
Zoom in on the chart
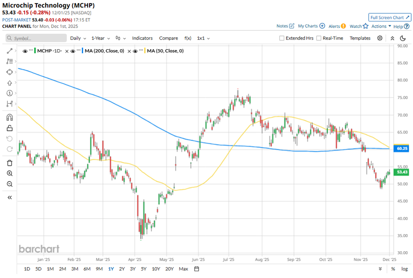pos(10,173)
